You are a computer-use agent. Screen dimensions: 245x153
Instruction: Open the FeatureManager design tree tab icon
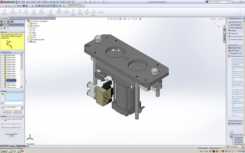[2, 22]
